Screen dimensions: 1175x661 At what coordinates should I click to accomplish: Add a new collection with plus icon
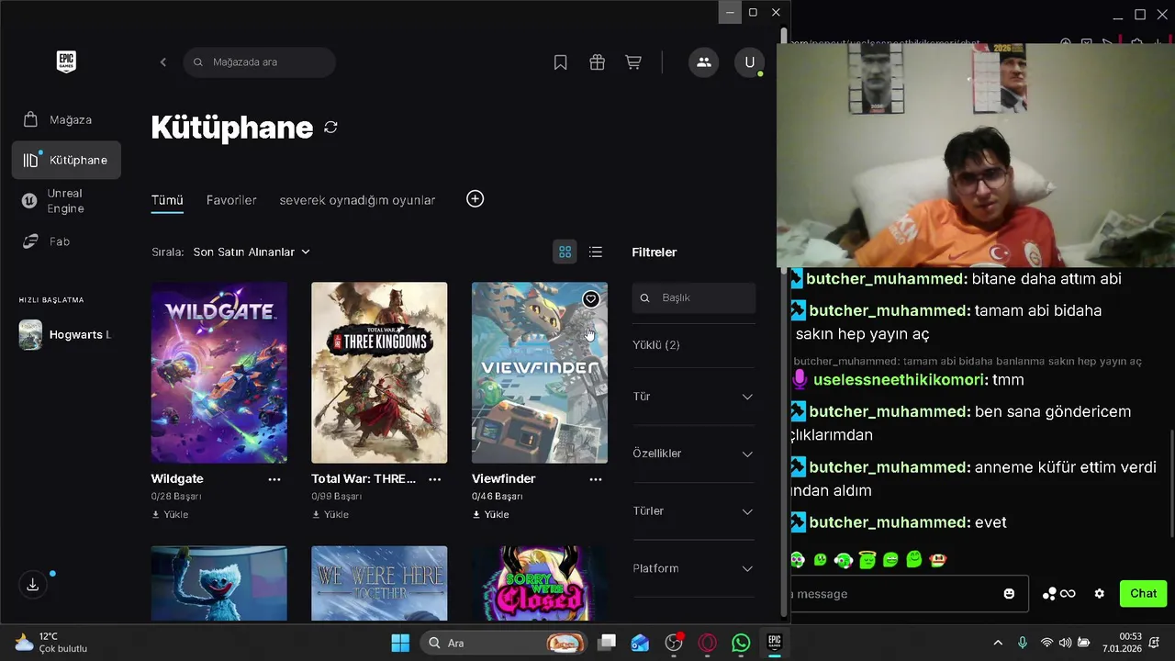pos(475,199)
